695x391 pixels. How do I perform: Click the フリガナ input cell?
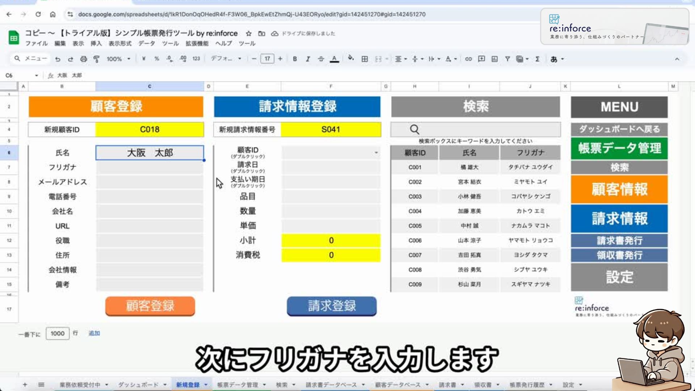(149, 168)
